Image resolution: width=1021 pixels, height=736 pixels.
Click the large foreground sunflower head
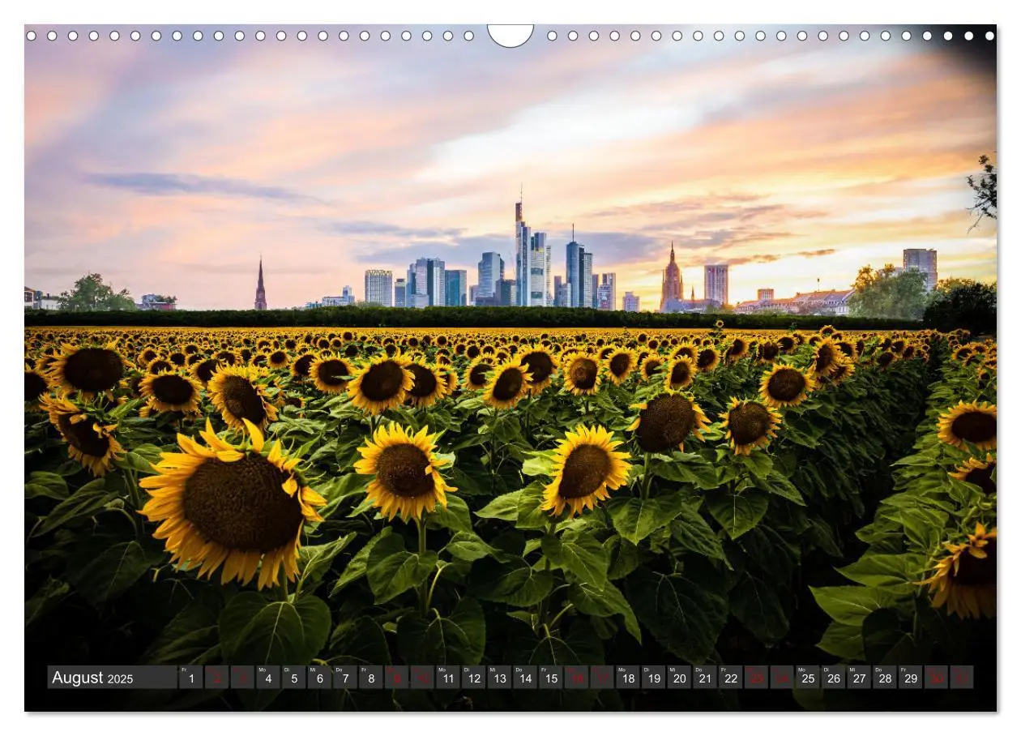tap(232, 503)
